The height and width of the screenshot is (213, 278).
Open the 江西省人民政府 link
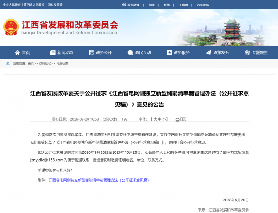[x=34, y=5]
